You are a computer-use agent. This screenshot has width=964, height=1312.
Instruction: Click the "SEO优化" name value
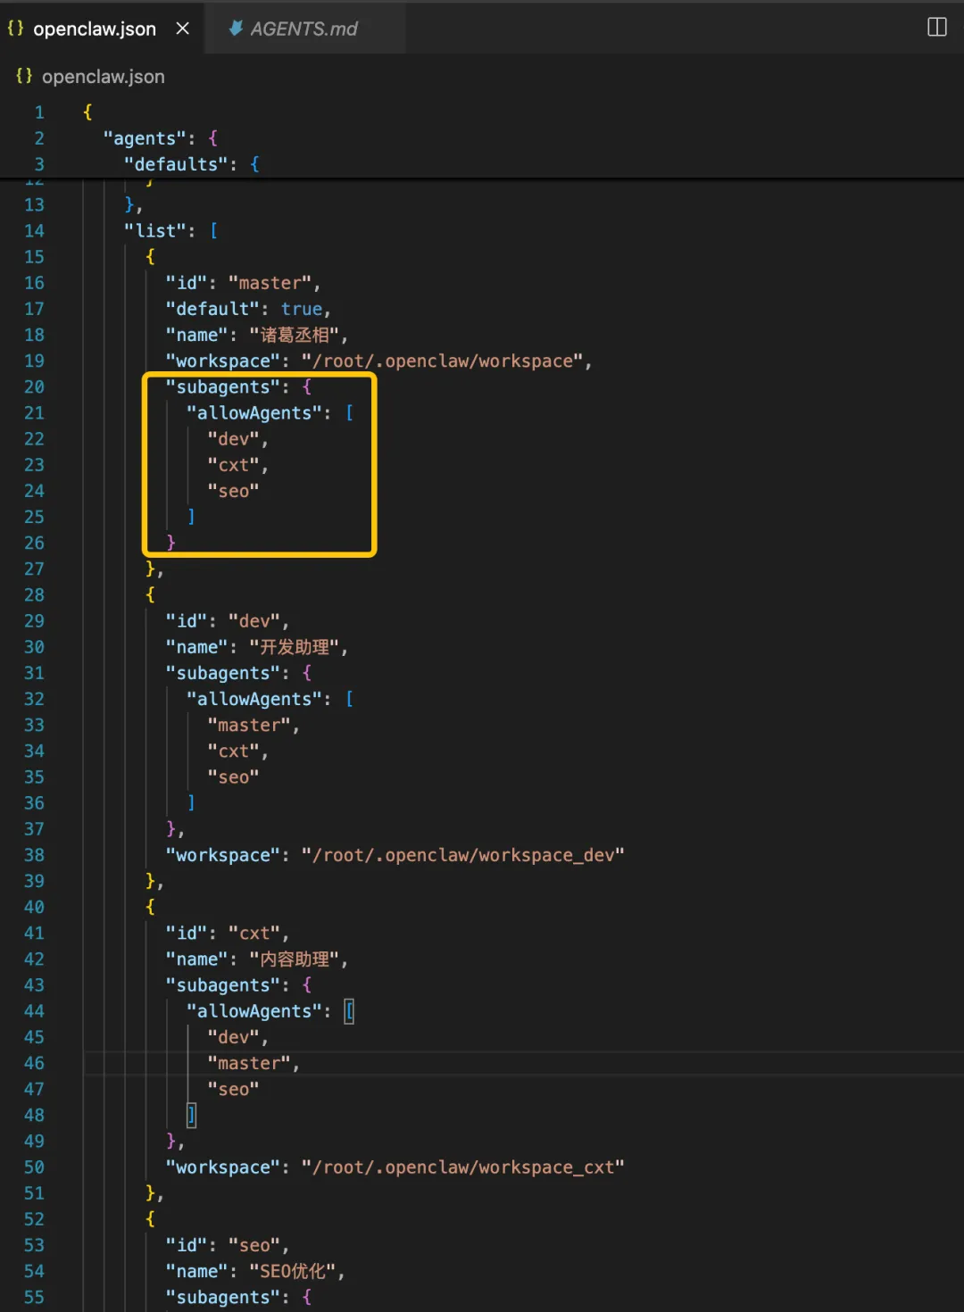coord(293,1271)
